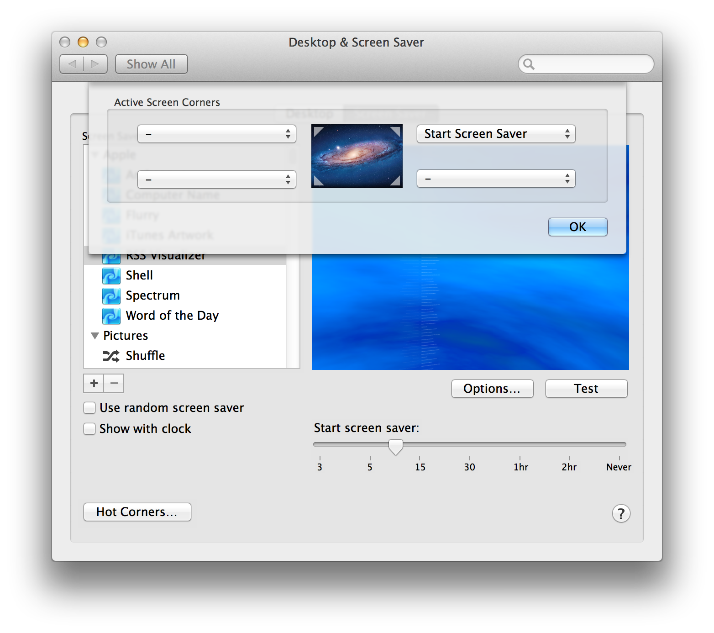Enable Show with clock checkbox

pos(89,429)
